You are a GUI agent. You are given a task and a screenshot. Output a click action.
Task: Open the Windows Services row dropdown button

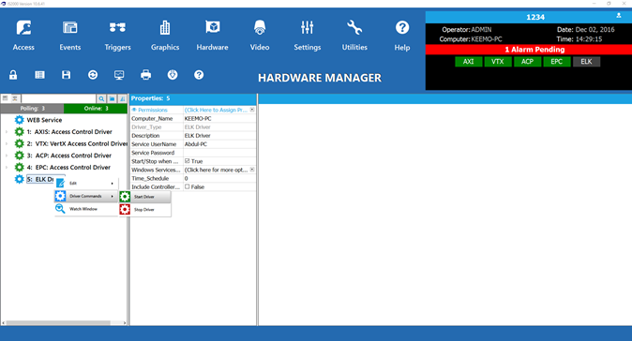tap(252, 170)
